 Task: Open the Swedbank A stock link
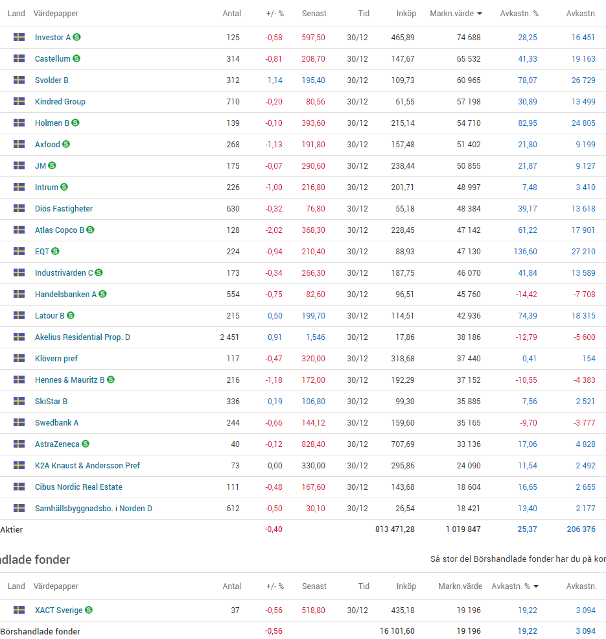[x=56, y=422]
